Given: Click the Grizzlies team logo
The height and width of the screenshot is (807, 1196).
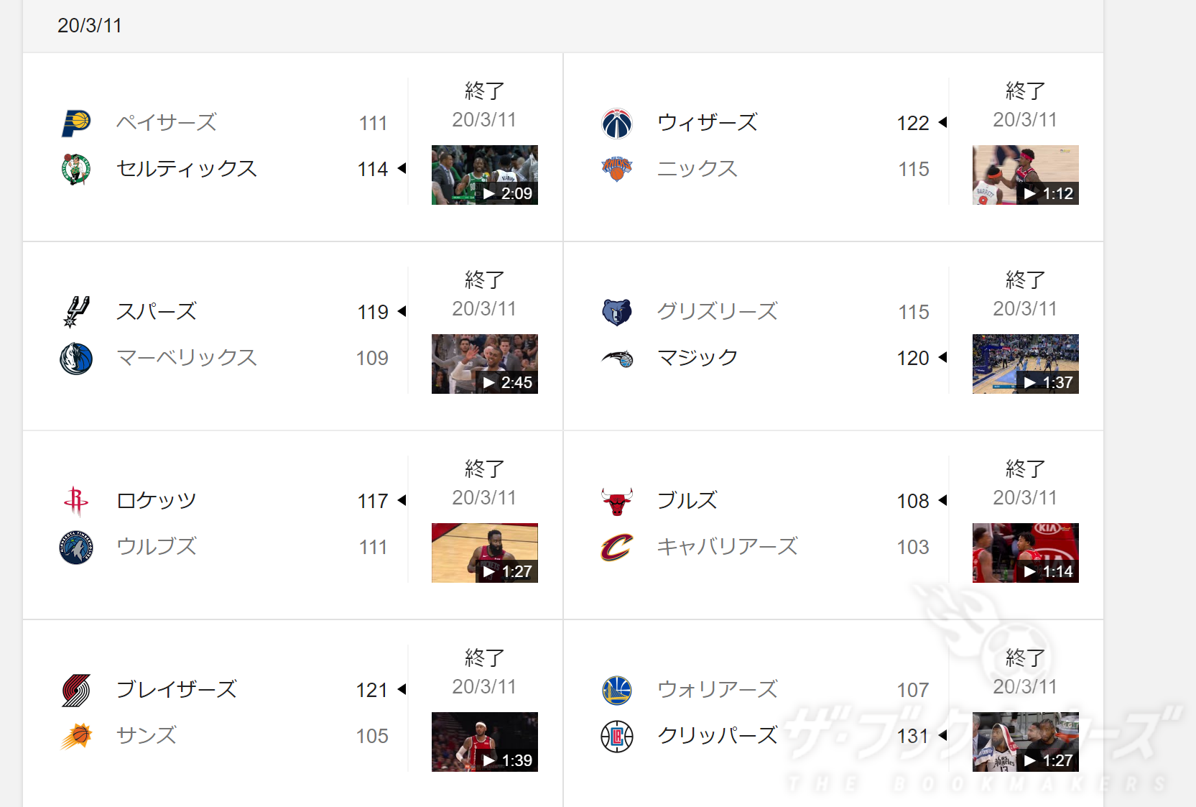Looking at the screenshot, I should point(617,311).
